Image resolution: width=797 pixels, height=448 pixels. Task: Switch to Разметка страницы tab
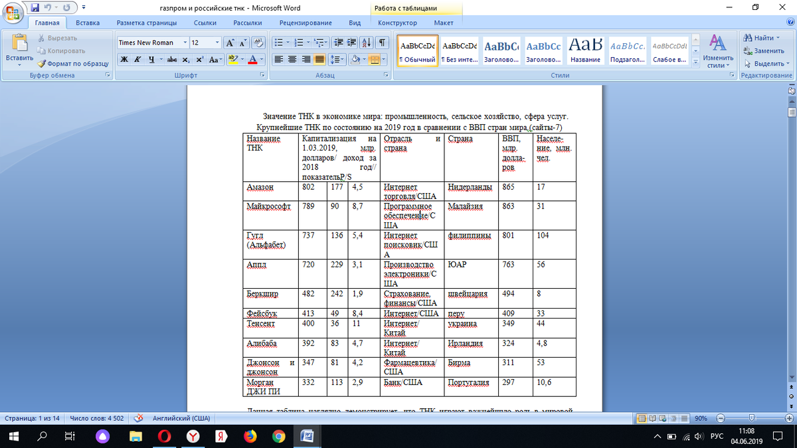tap(146, 23)
